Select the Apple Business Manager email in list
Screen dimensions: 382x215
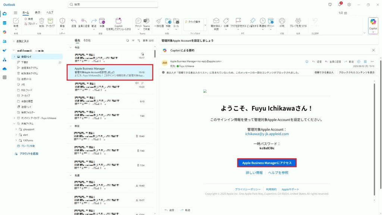click(110, 72)
